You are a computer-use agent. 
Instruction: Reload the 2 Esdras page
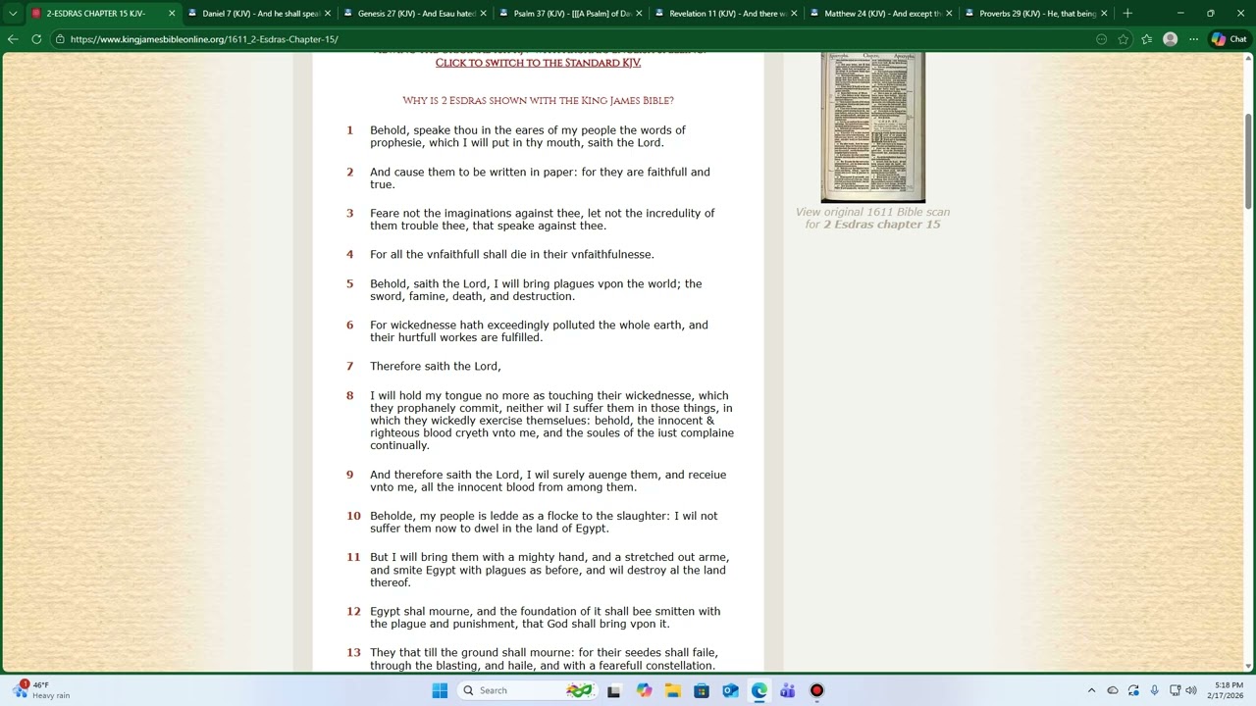point(36,39)
